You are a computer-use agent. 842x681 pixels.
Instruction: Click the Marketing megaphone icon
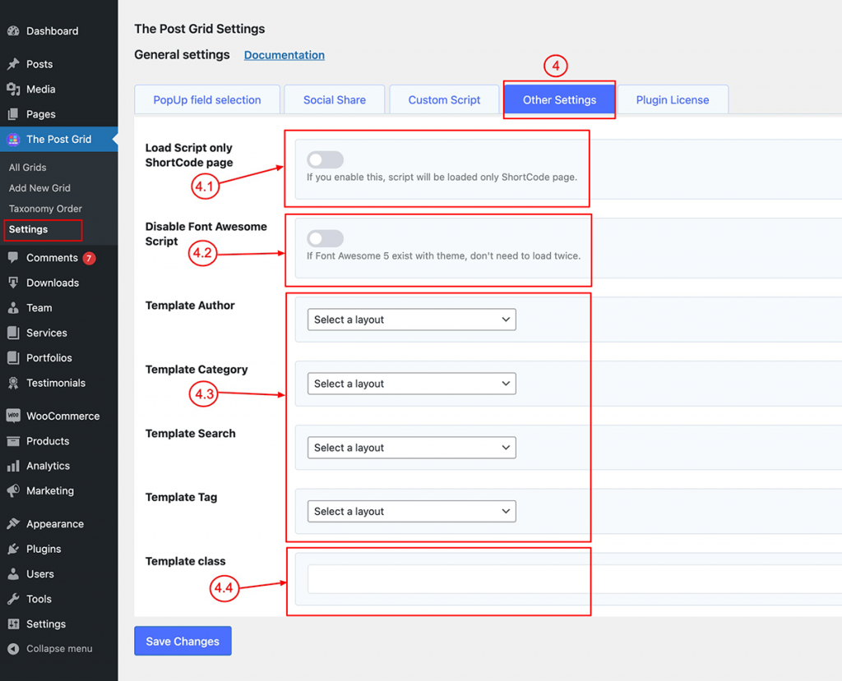pyautogui.click(x=13, y=490)
